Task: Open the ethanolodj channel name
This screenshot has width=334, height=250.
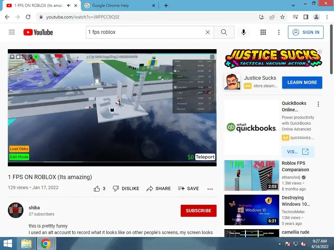Action: 291,177
